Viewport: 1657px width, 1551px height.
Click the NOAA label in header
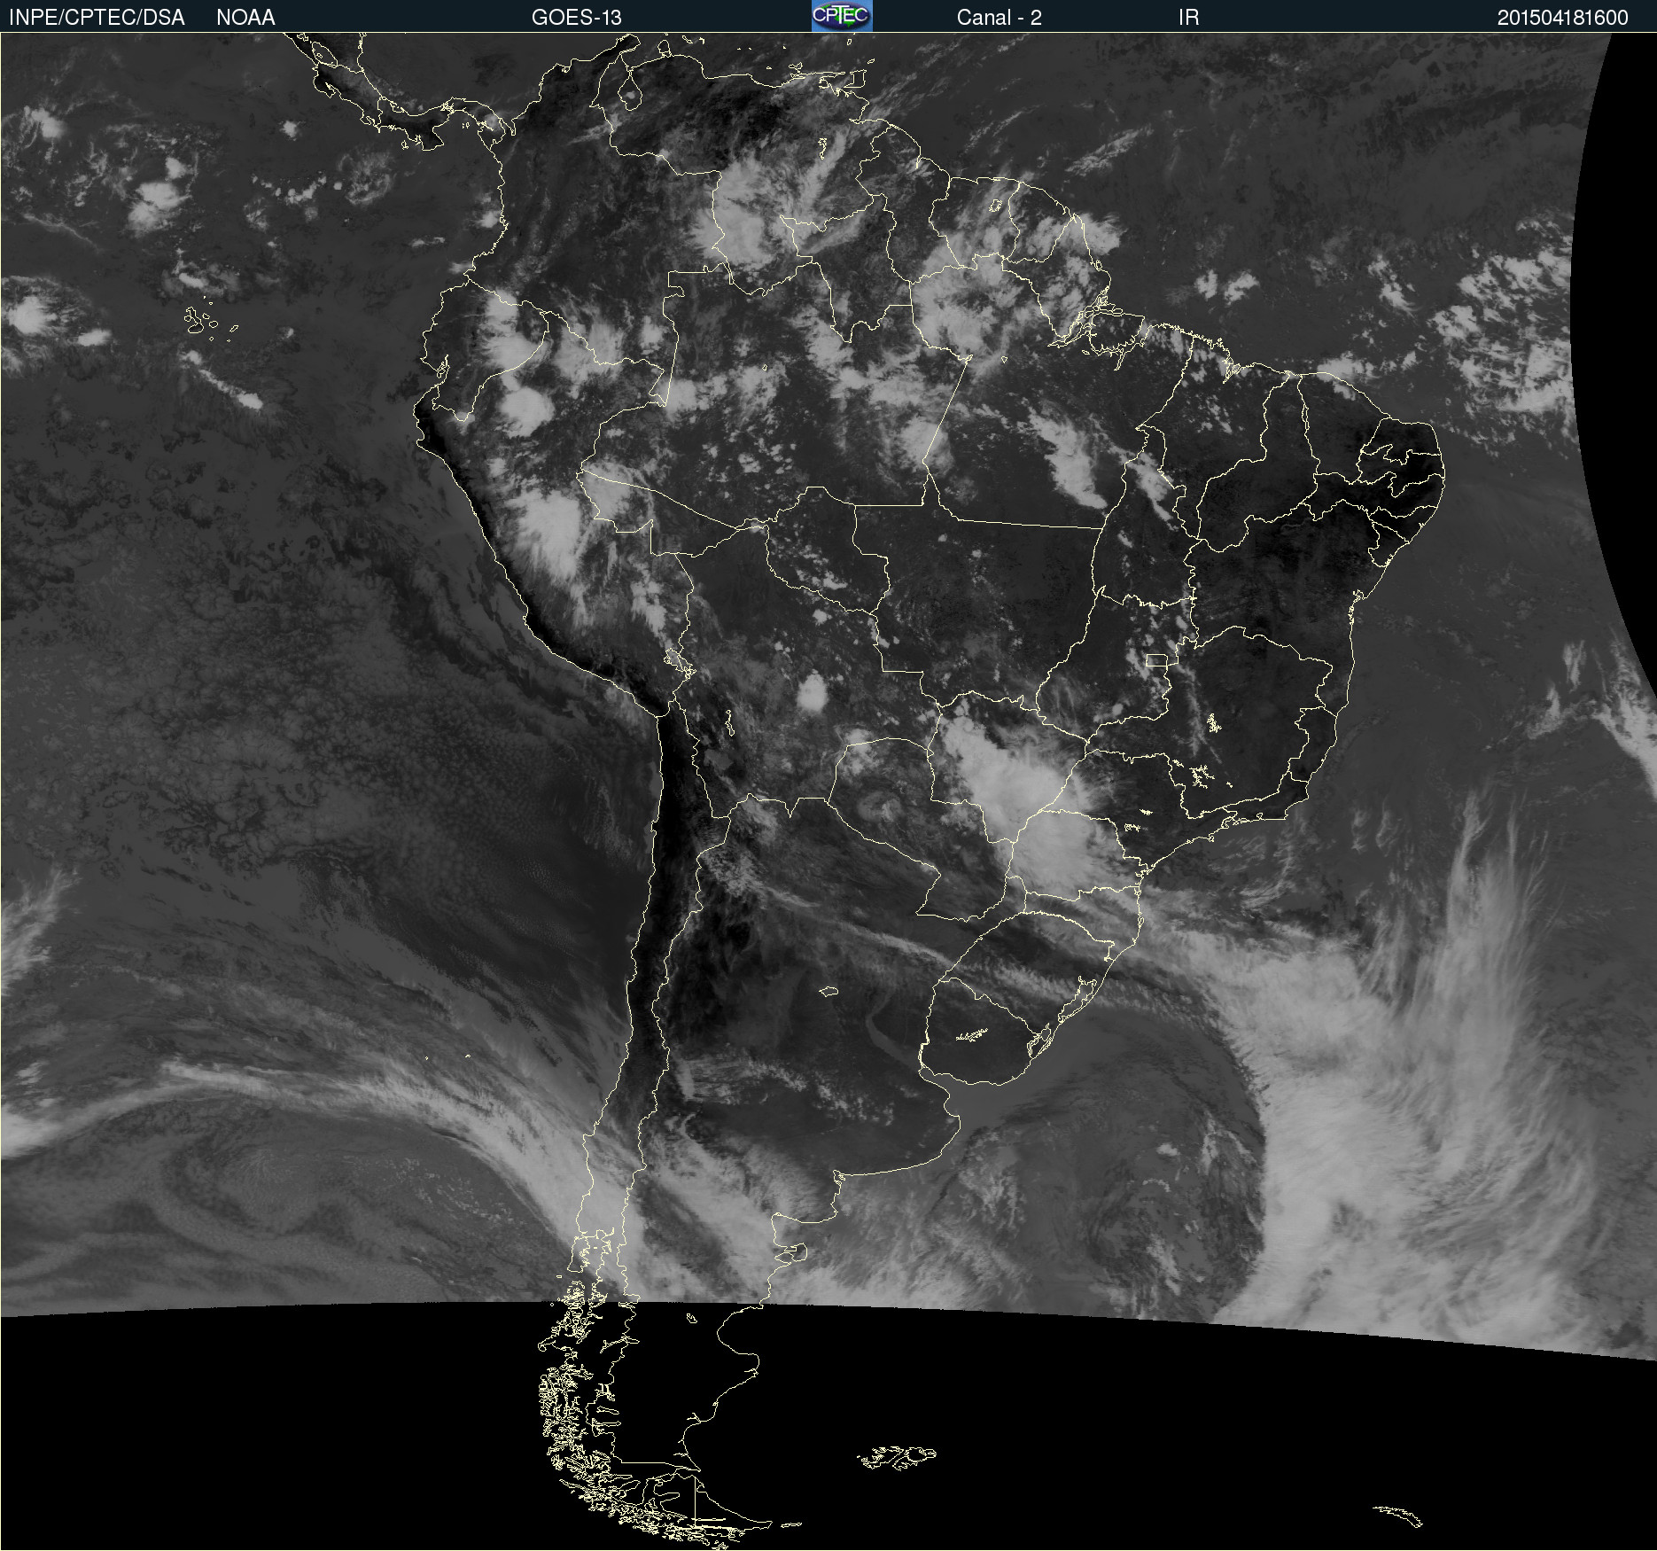pyautogui.click(x=245, y=18)
